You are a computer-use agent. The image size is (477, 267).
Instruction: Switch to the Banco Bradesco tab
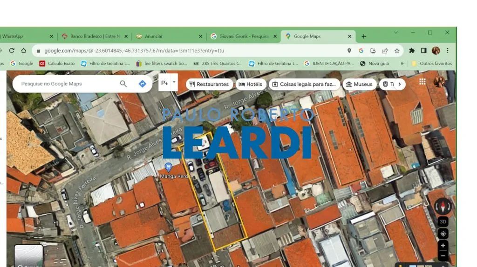[x=94, y=36]
